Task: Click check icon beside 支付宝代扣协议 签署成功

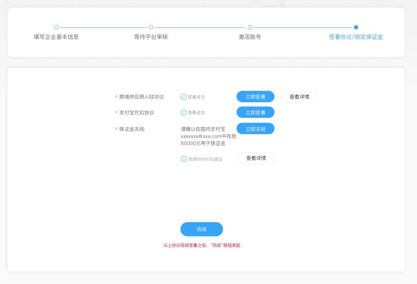Action: click(183, 113)
